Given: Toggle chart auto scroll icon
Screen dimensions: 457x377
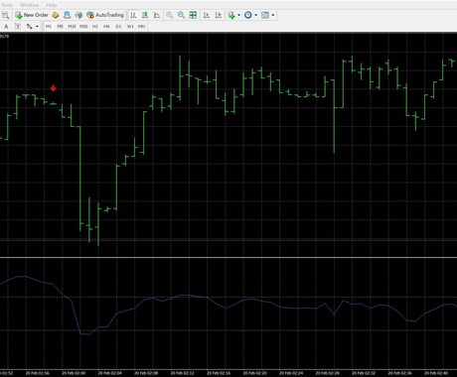Looking at the screenshot, I should [207, 15].
